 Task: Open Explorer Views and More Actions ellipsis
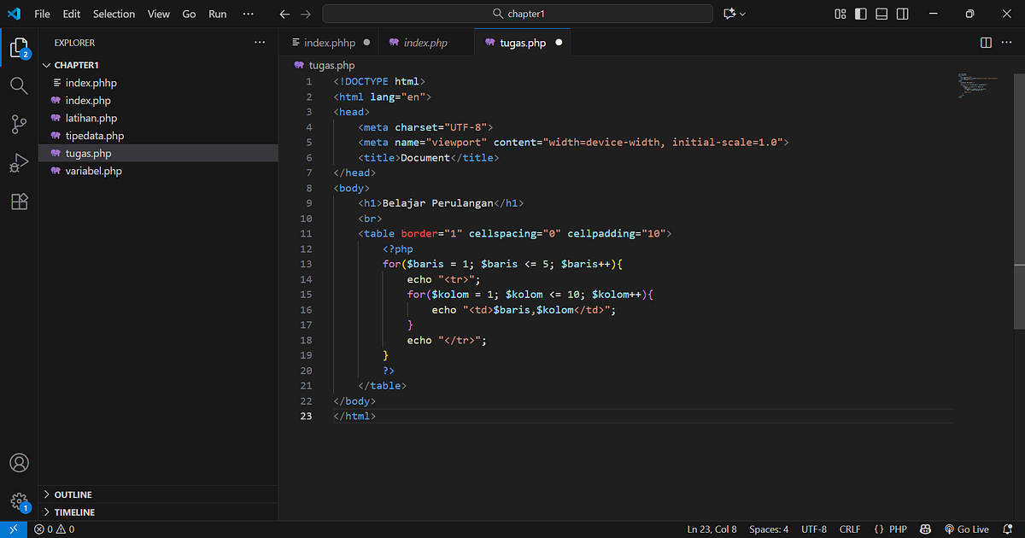tap(260, 42)
